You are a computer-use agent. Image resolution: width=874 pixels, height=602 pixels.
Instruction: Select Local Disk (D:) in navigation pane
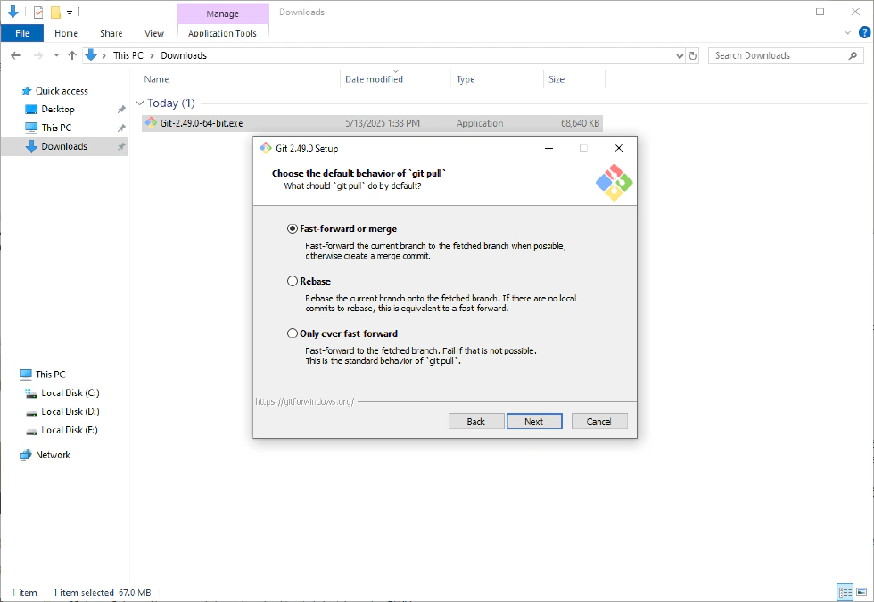(70, 411)
